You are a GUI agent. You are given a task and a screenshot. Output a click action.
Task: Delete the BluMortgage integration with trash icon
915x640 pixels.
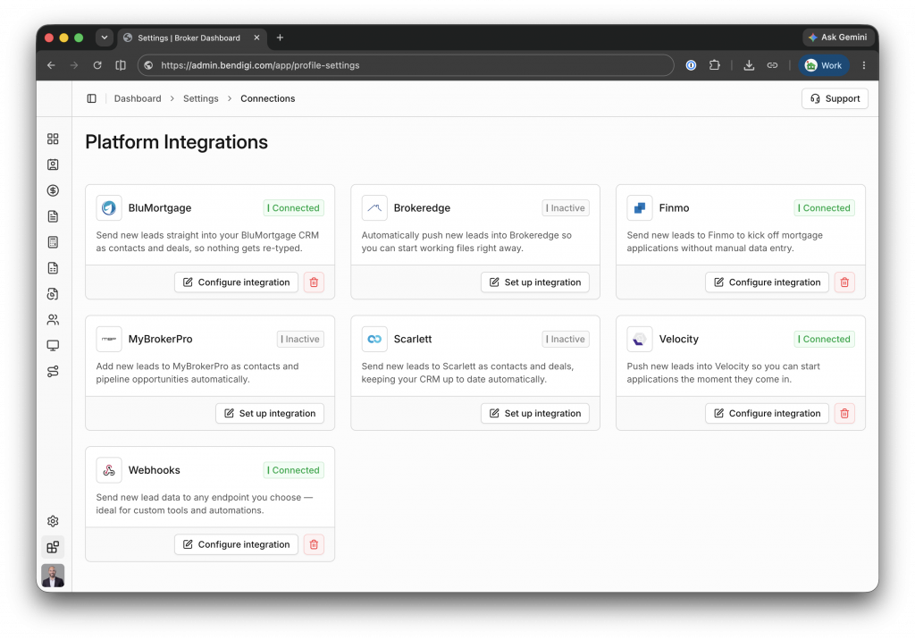pos(314,282)
